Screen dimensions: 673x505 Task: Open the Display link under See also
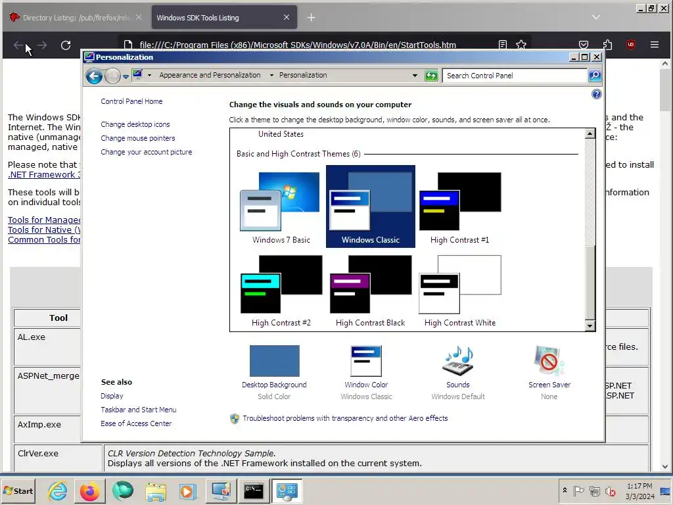(x=112, y=396)
